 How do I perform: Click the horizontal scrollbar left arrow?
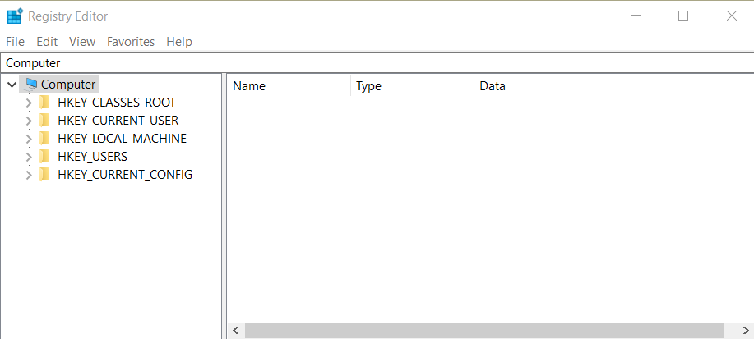[236, 330]
